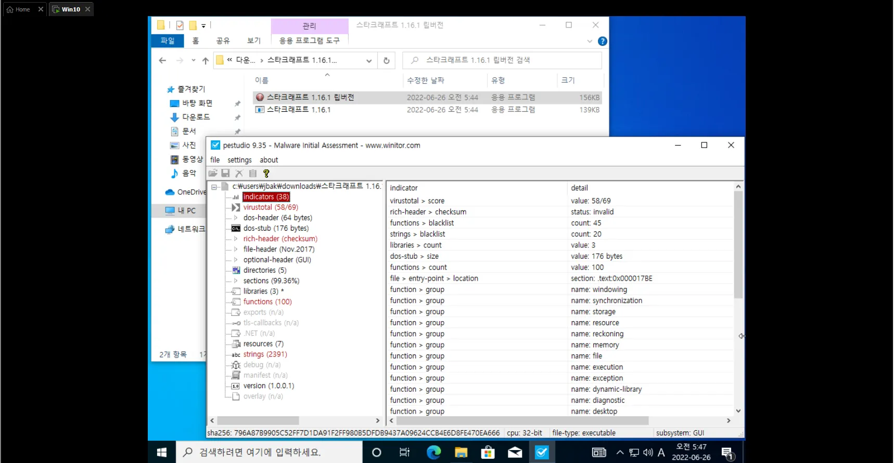Expand the sections (99.36%) node
894x463 pixels.
point(236,281)
